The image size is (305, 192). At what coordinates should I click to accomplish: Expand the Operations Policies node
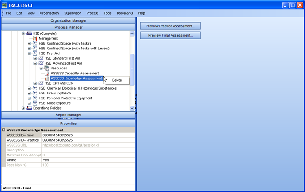coord(23,108)
